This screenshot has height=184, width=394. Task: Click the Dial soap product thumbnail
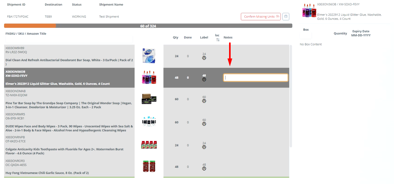coord(149,55)
